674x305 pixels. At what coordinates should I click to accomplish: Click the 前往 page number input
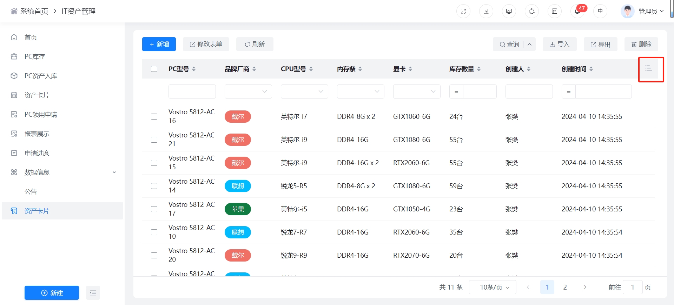633,287
